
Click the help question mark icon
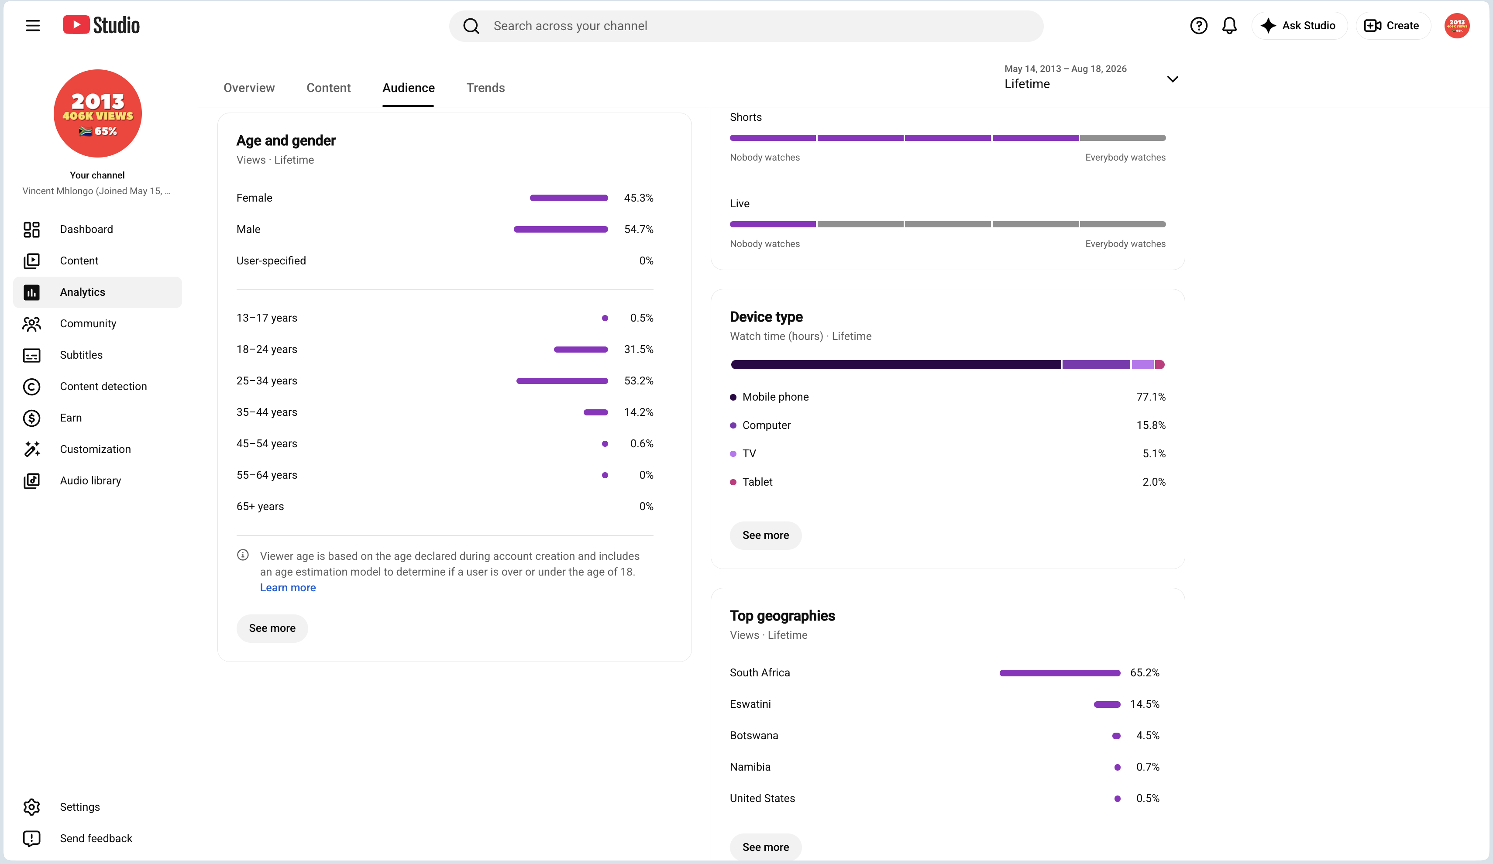(x=1199, y=25)
